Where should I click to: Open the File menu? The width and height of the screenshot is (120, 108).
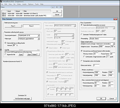(x=2, y=4)
